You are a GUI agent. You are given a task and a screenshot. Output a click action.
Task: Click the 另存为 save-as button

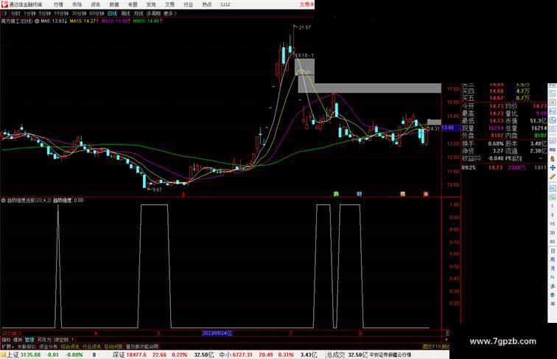click(44, 340)
